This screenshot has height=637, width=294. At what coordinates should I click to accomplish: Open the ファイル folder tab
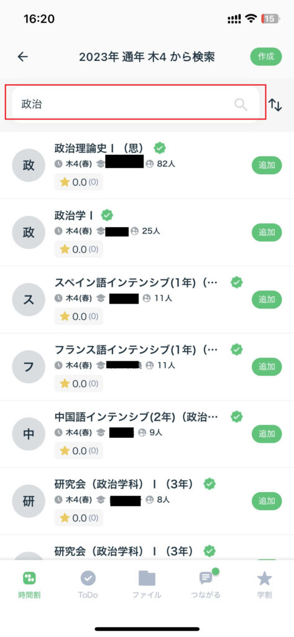[147, 584]
